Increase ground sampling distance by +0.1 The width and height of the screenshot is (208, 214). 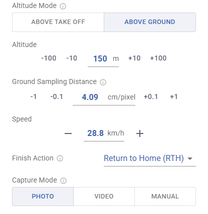click(x=151, y=97)
